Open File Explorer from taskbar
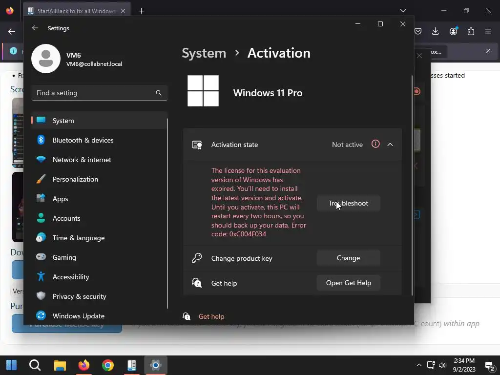 (60, 365)
